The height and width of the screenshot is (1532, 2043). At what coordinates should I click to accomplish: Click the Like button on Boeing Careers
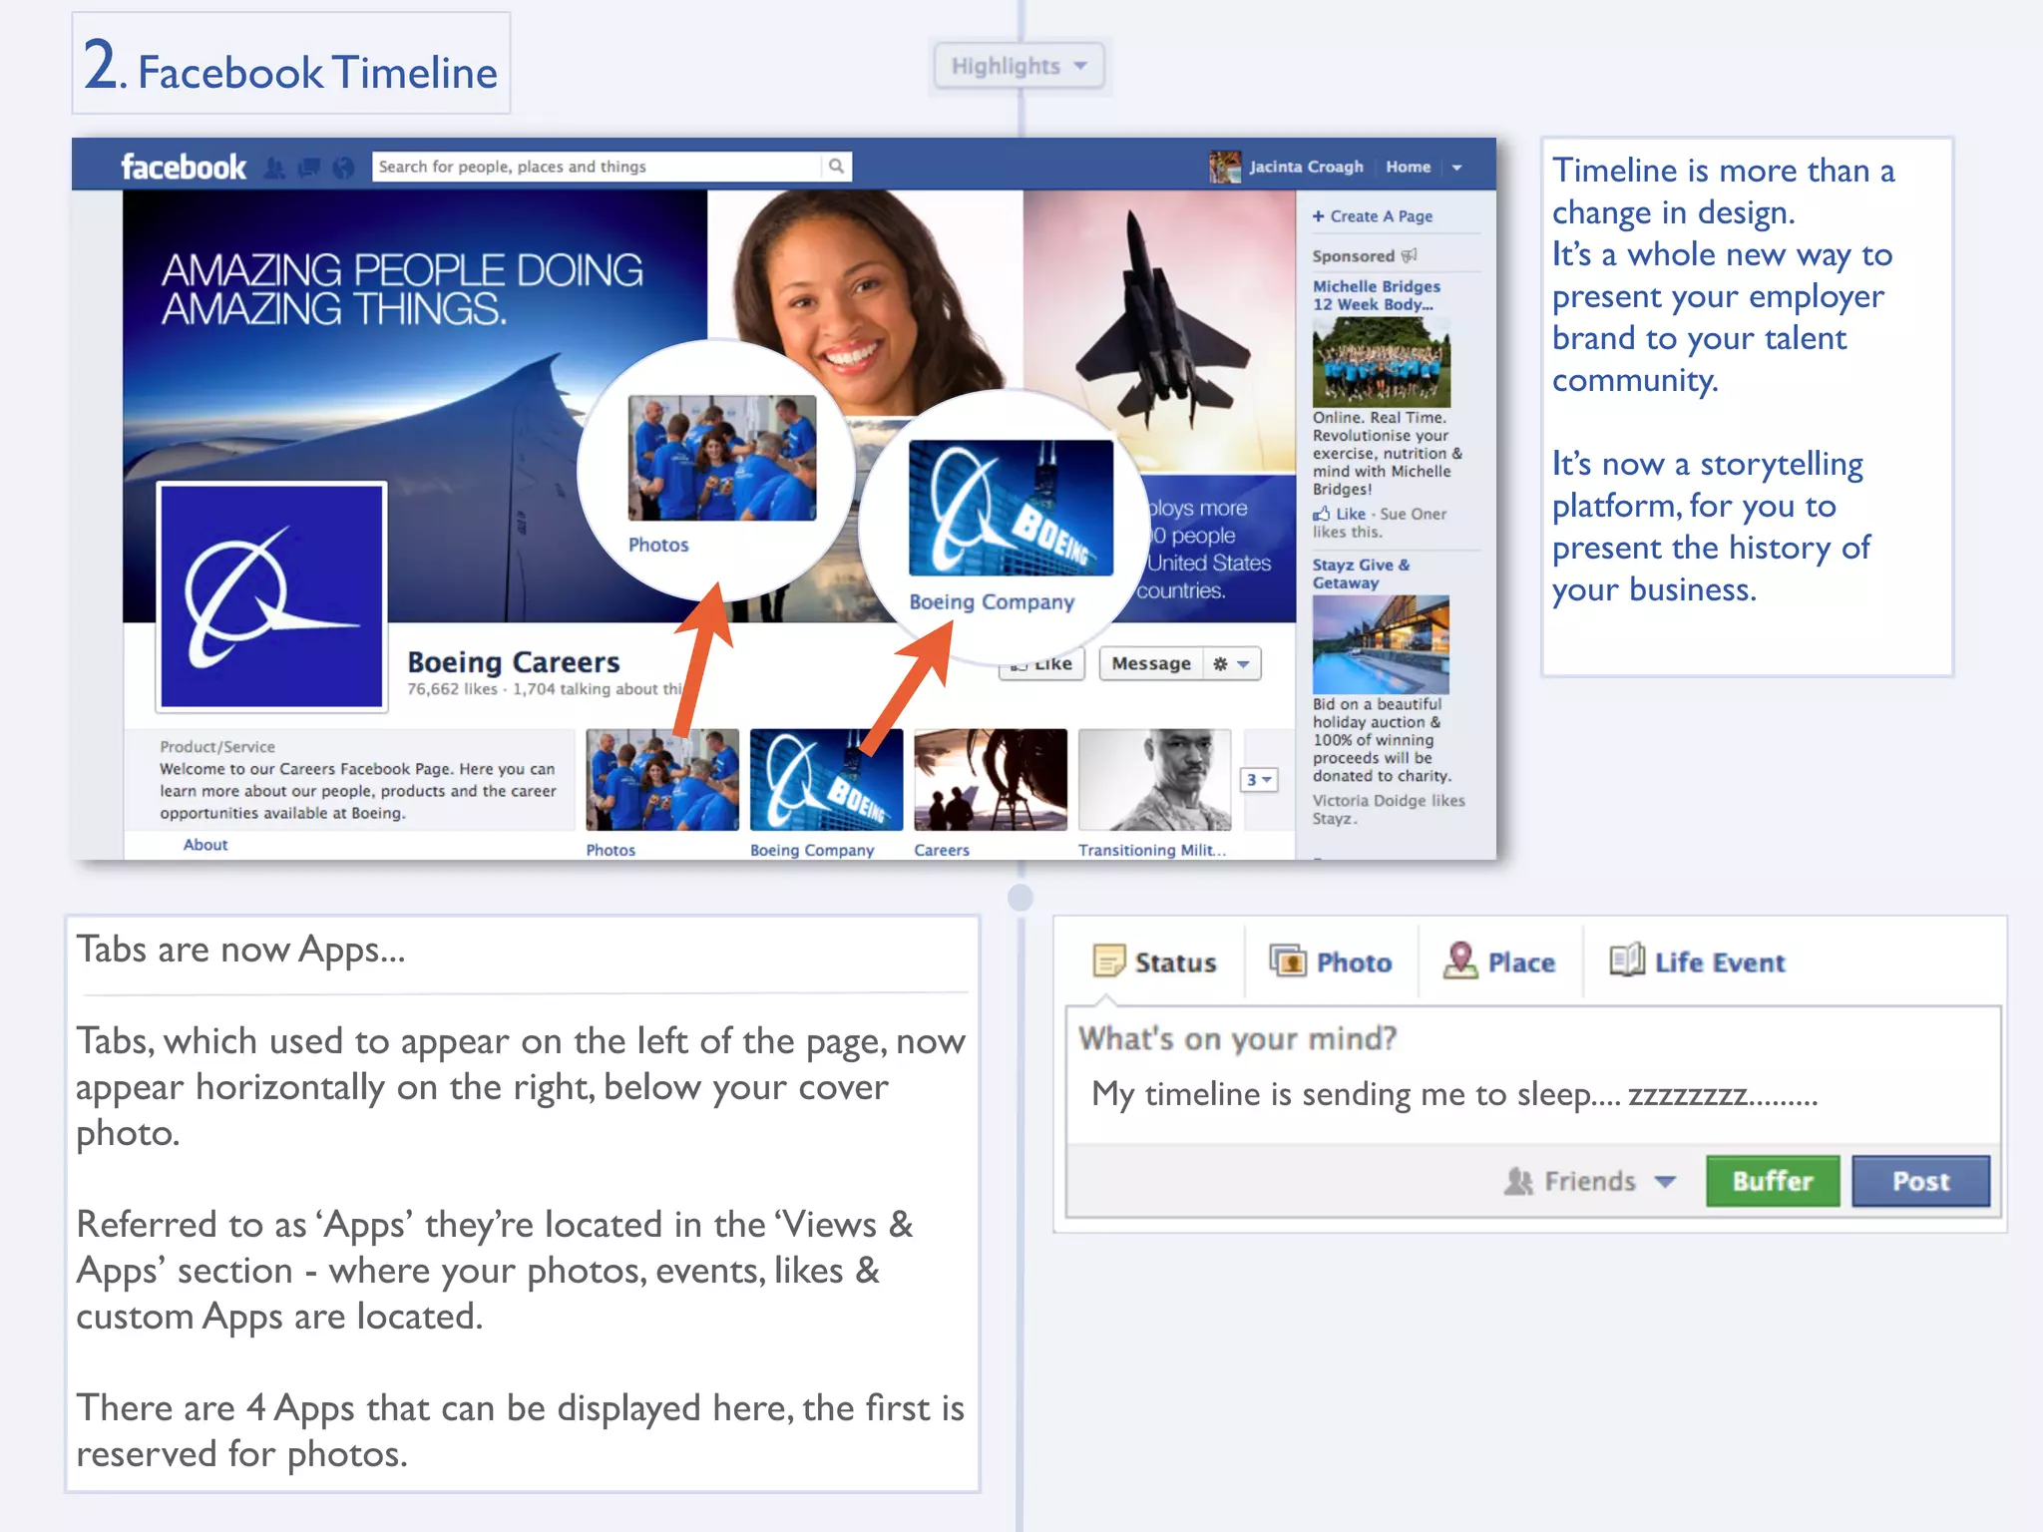tap(1040, 664)
